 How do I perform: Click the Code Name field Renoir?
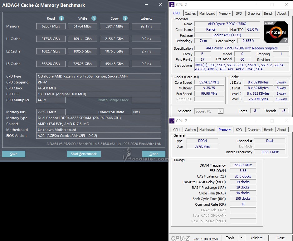coord(211,29)
